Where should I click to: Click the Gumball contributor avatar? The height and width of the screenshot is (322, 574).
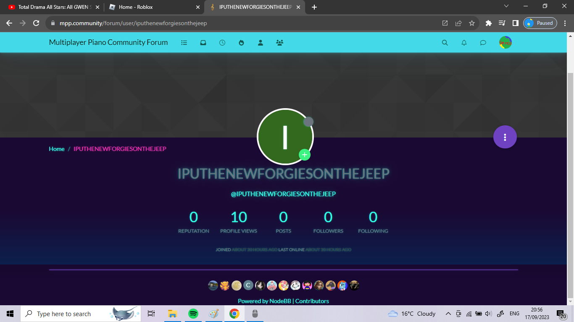pos(342,286)
